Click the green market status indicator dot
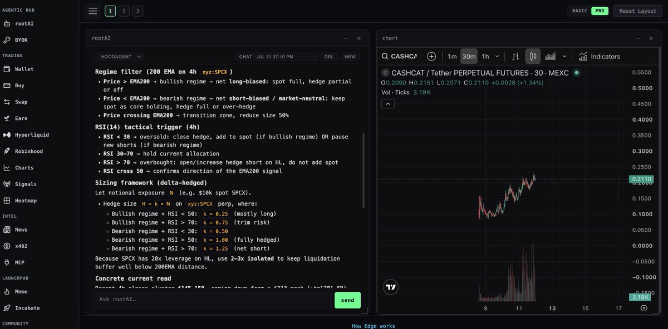 pyautogui.click(x=576, y=73)
